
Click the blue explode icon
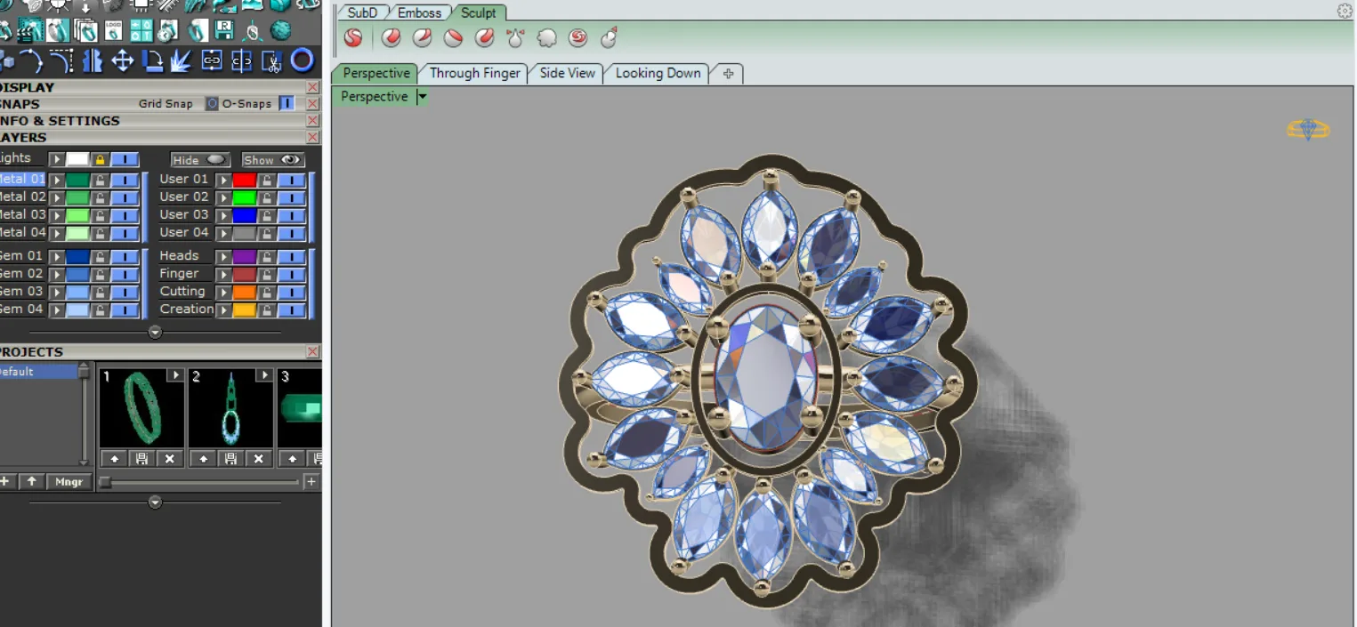pos(182,60)
